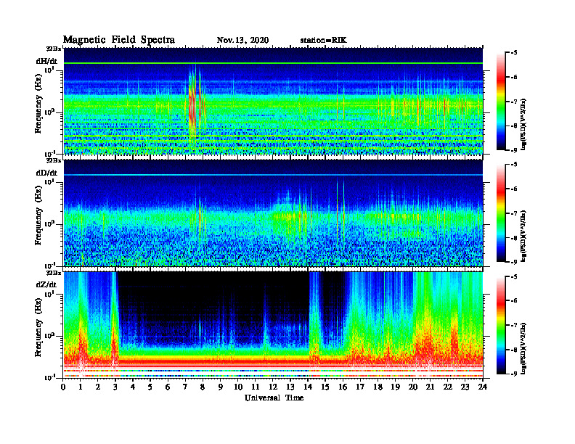Click the dZ/dt panel color scale bar

click(x=501, y=325)
